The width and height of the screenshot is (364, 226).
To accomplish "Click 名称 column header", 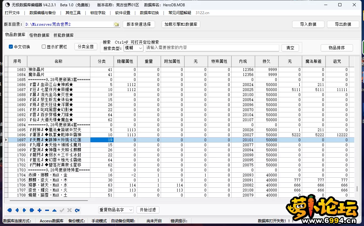I will click(x=58, y=61).
